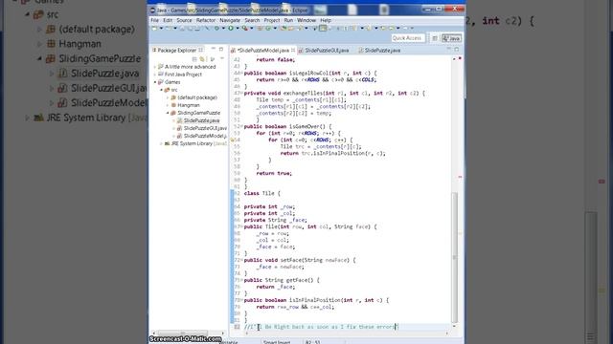Close the SlidePuzzleModel.java editor tab
613x344 pixels.
(x=293, y=50)
